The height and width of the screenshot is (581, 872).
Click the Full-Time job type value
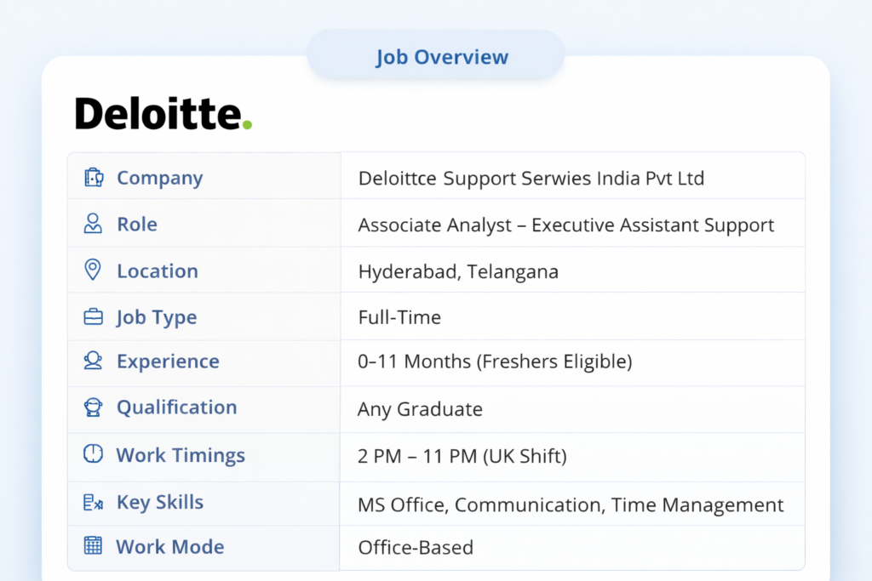[399, 318]
